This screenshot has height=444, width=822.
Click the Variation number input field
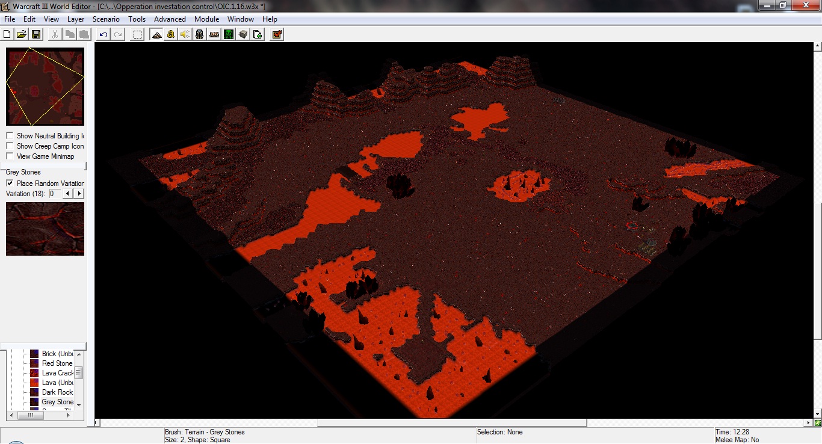pos(55,194)
